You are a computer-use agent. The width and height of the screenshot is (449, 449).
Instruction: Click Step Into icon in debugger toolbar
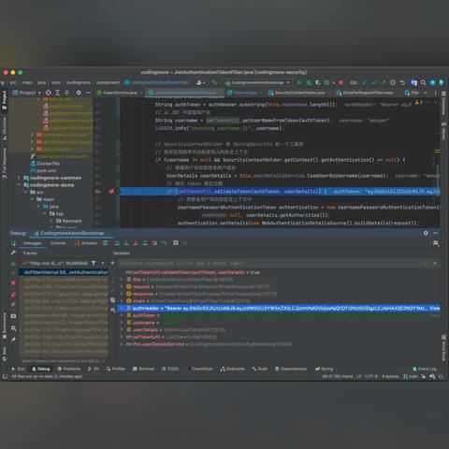(126, 243)
